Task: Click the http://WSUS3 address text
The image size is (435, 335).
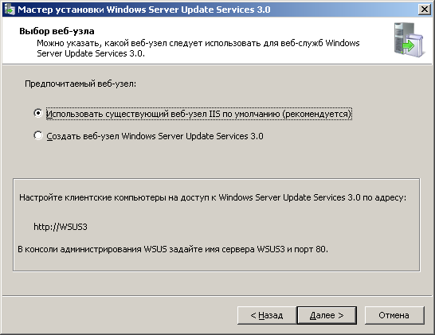Action: coord(61,227)
